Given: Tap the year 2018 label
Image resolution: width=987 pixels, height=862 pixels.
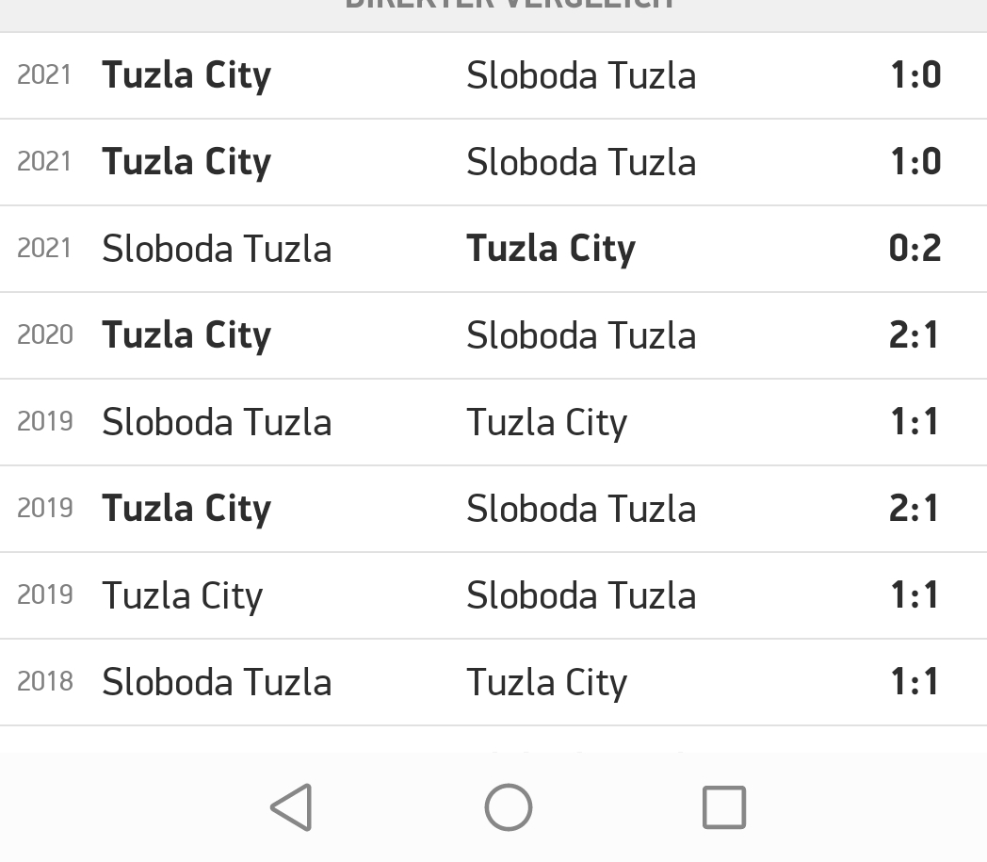Looking at the screenshot, I should (x=45, y=682).
